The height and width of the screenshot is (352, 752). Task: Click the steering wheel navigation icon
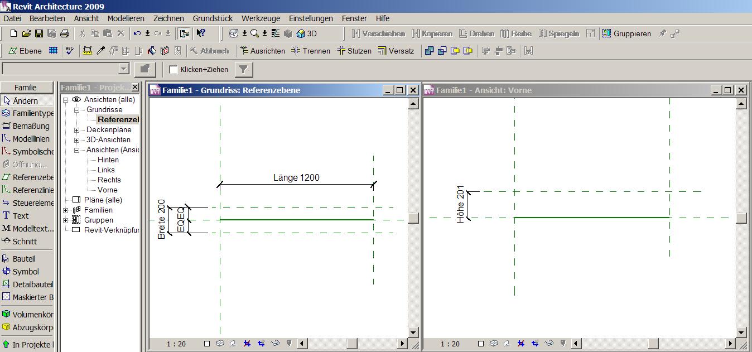tap(234, 33)
